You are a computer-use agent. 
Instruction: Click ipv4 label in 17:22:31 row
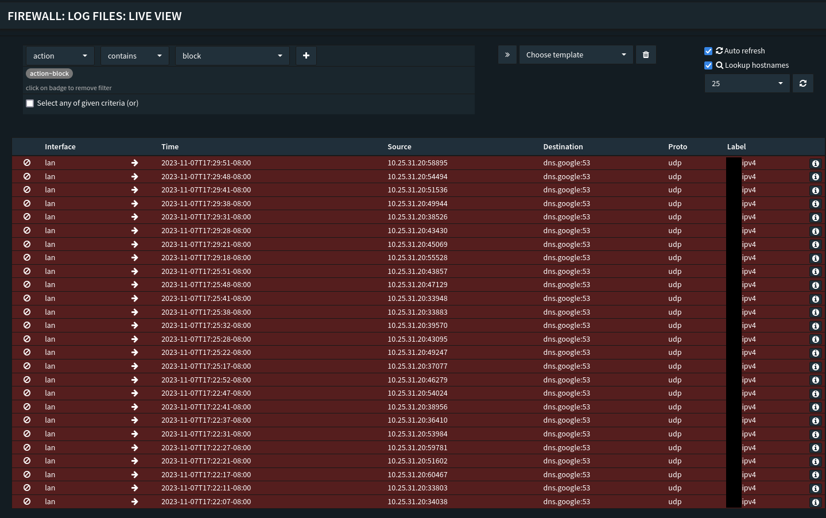pyautogui.click(x=749, y=434)
